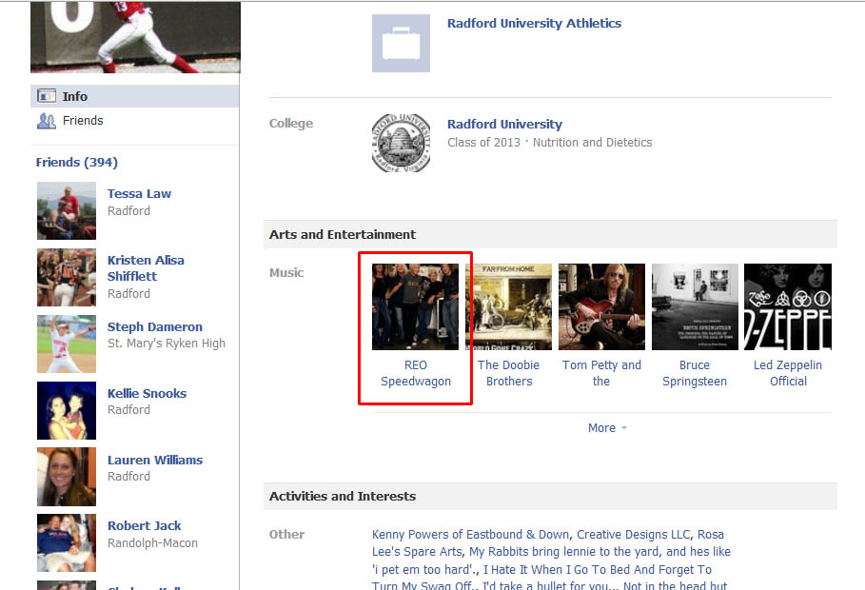Click the Radford University seal logo
Screen dimensions: 865x590
[x=401, y=144]
